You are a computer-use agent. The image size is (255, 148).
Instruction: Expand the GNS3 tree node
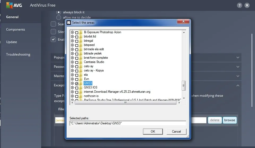pos(72,83)
